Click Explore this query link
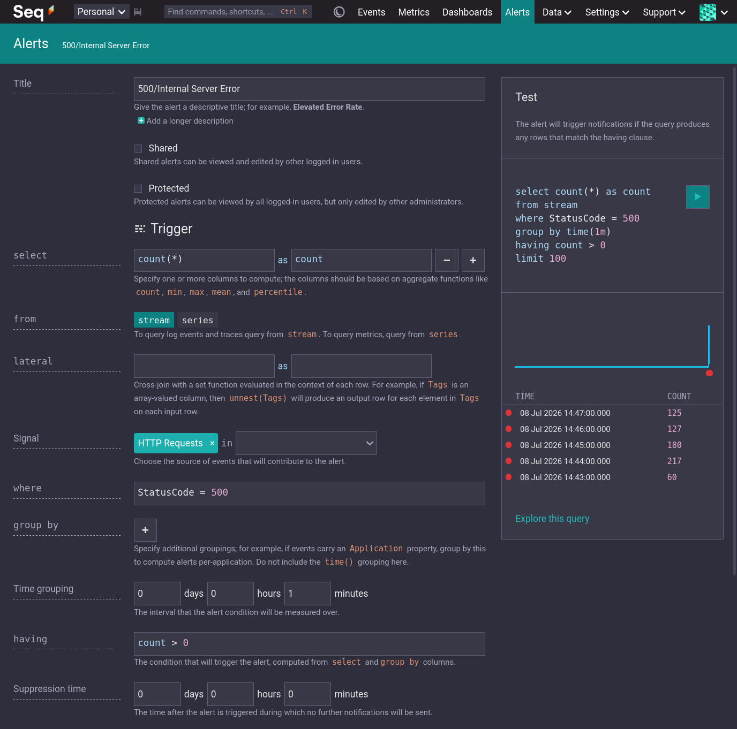 click(552, 518)
